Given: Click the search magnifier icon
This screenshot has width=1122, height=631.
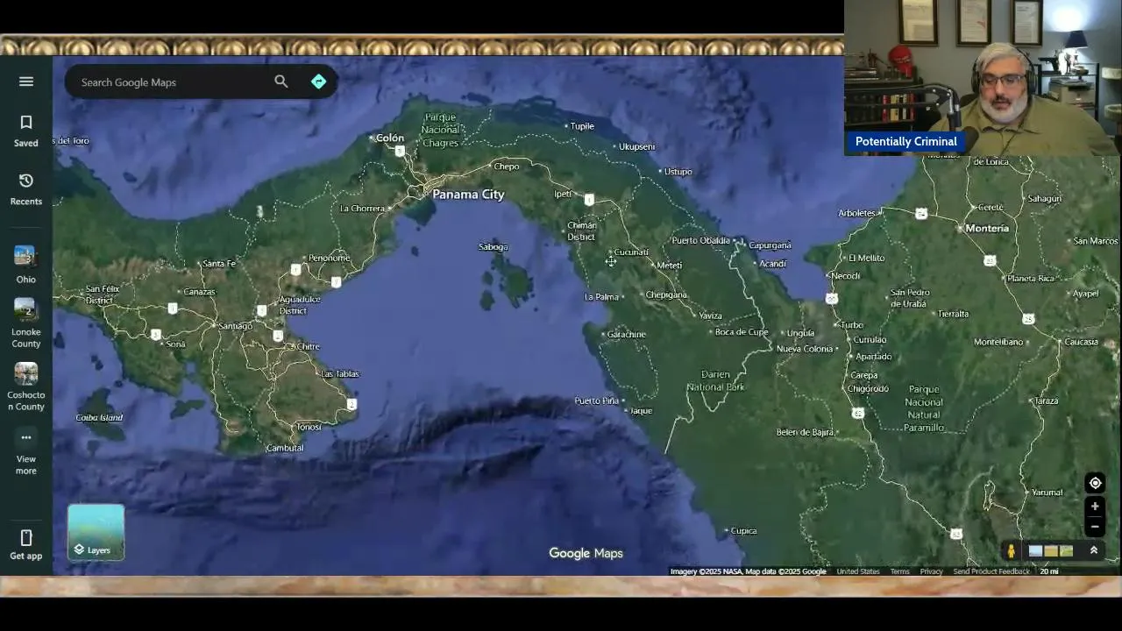Looking at the screenshot, I should pyautogui.click(x=280, y=82).
